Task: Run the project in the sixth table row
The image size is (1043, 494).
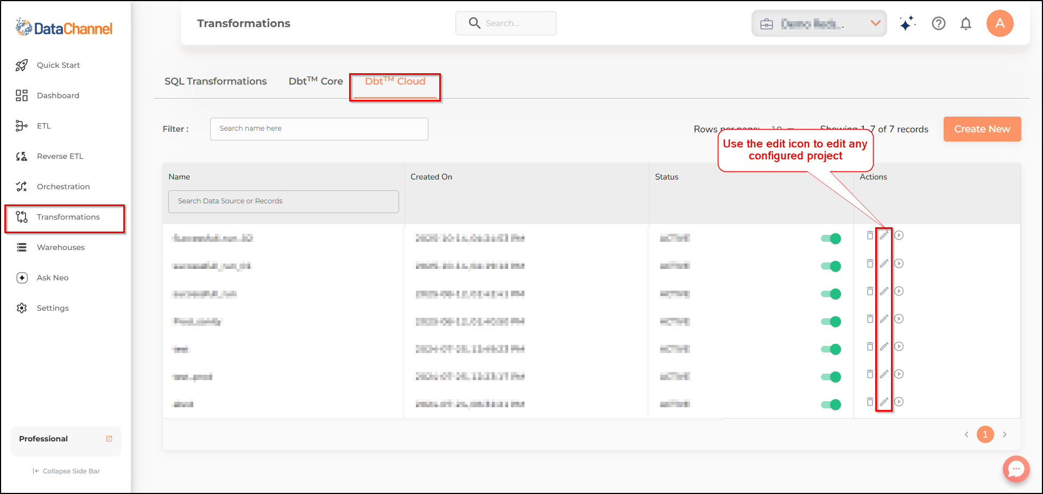Action: pos(899,374)
